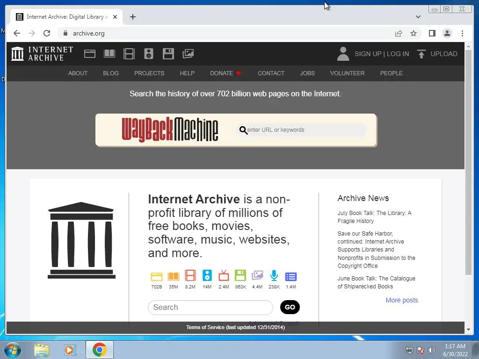Viewport: 479px width, 359px height.
Task: Click the orange texts icon labeled 35M
Action: tap(173, 276)
